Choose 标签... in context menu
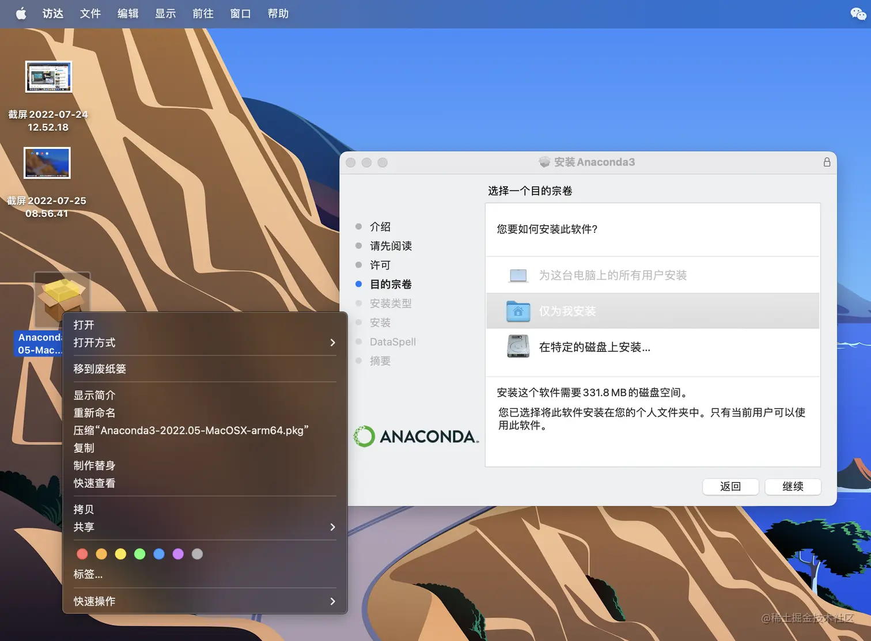Screen dimensions: 871x641 pyautogui.click(x=205, y=574)
